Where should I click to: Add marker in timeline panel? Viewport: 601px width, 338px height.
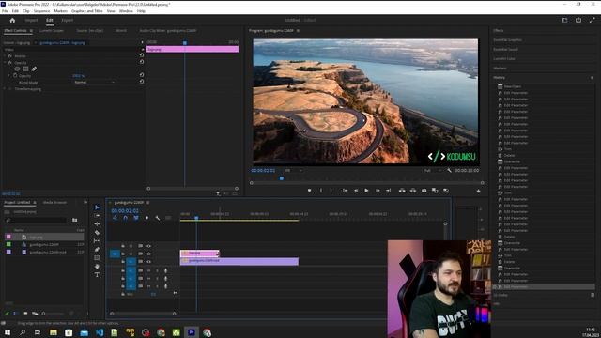[146, 218]
